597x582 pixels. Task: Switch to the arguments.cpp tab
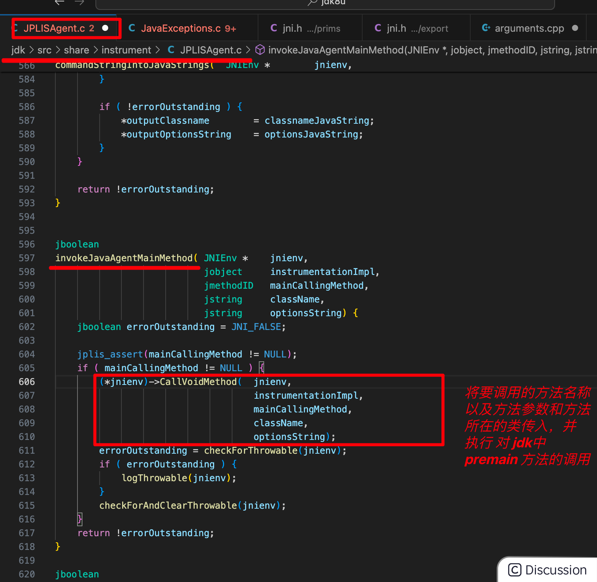coord(529,28)
